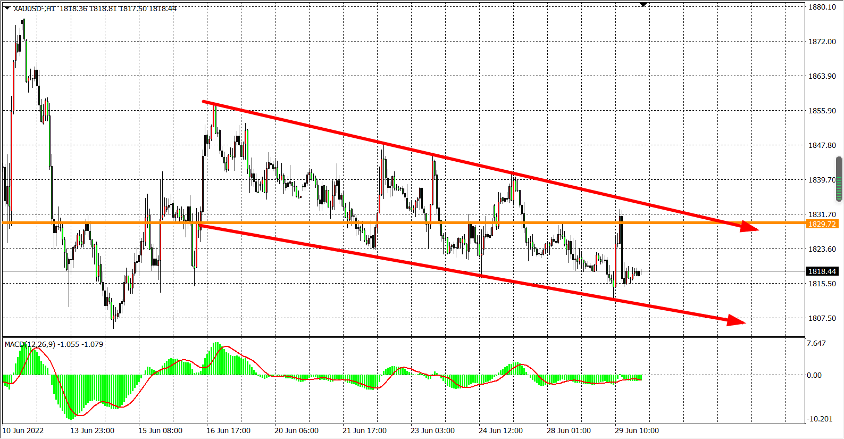This screenshot has width=844, height=439.
Task: Click the 7.647 MACD scale value
Action: pos(816,343)
